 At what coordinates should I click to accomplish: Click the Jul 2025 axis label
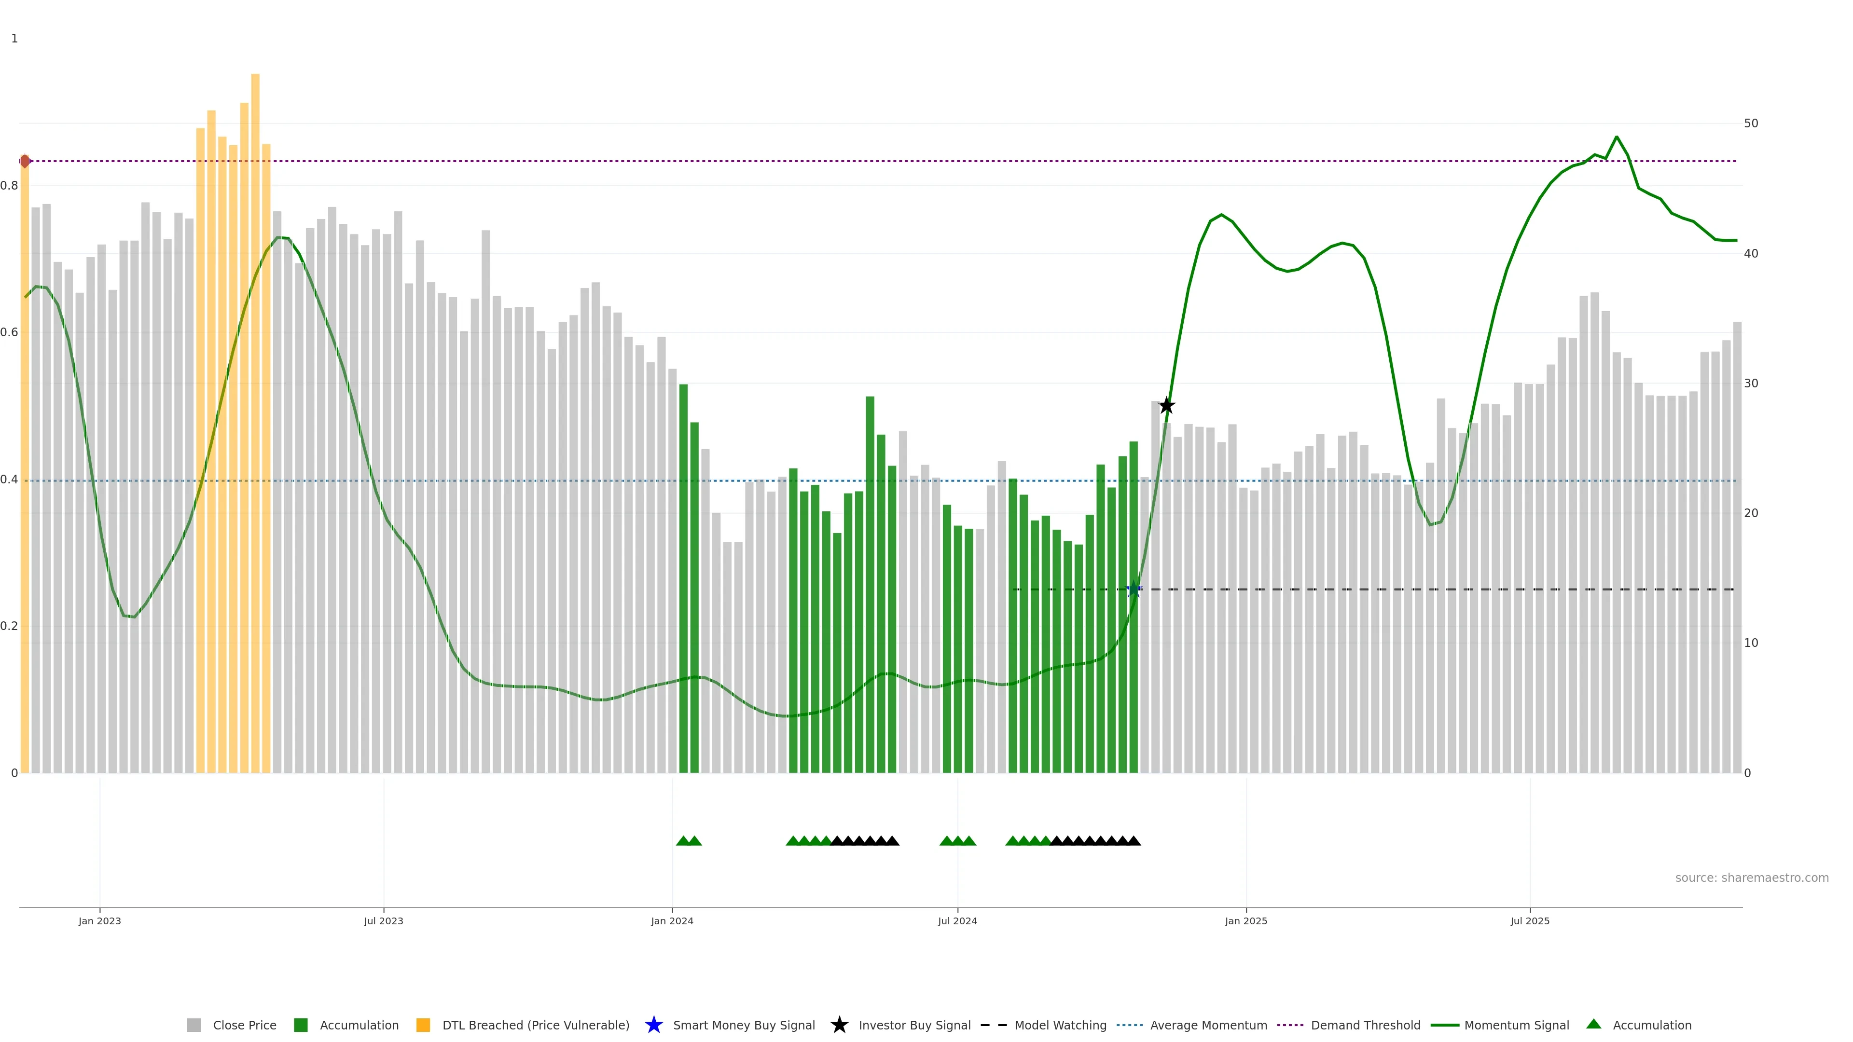1530,921
